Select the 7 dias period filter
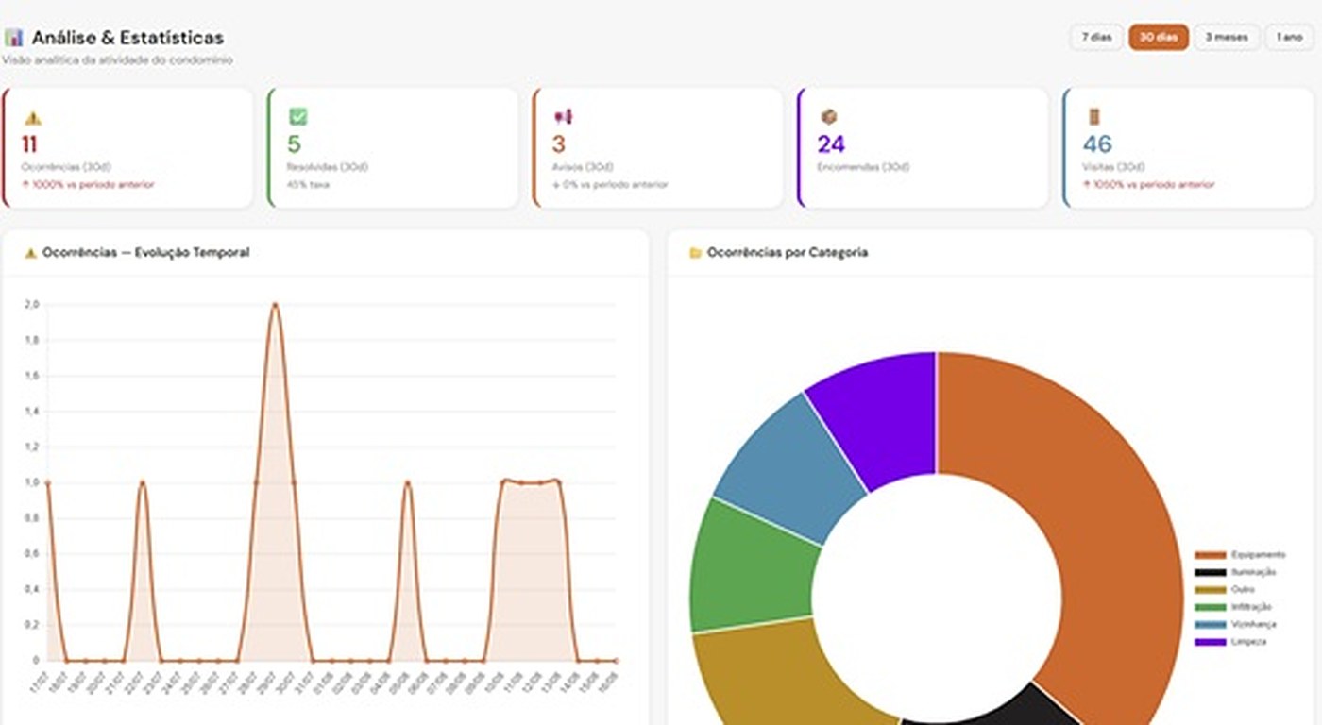 [1096, 38]
